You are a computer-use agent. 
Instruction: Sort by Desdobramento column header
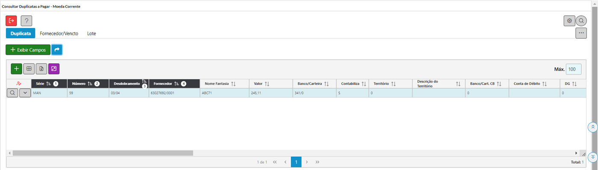pos(129,84)
